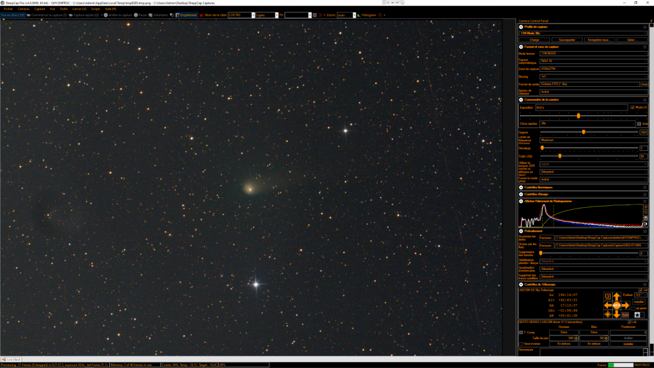
Task: Open Profils de capture panel menu icon
Action: pyautogui.click(x=645, y=27)
